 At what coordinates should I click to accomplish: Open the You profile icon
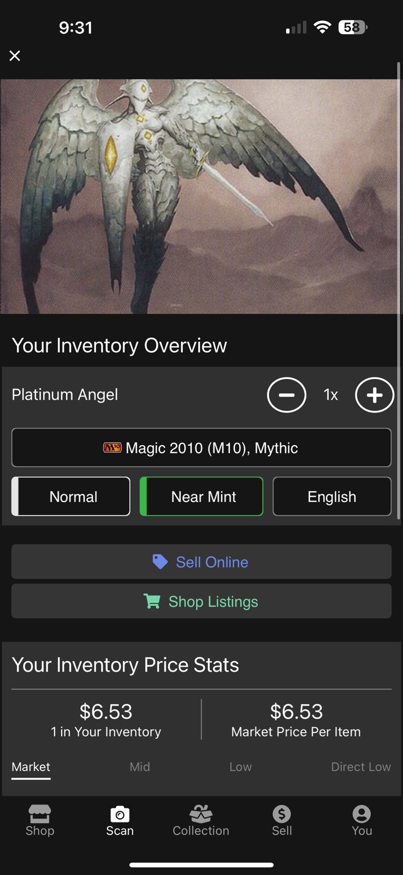(x=361, y=814)
